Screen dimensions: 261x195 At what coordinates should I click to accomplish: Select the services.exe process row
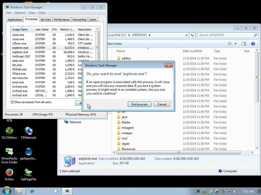pos(47,78)
